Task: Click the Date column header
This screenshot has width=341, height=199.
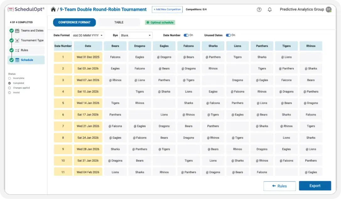Action: pyautogui.click(x=88, y=46)
